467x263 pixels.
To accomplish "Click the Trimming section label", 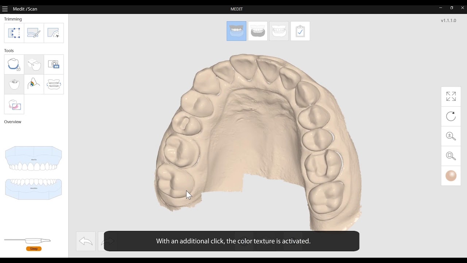I will [13, 19].
